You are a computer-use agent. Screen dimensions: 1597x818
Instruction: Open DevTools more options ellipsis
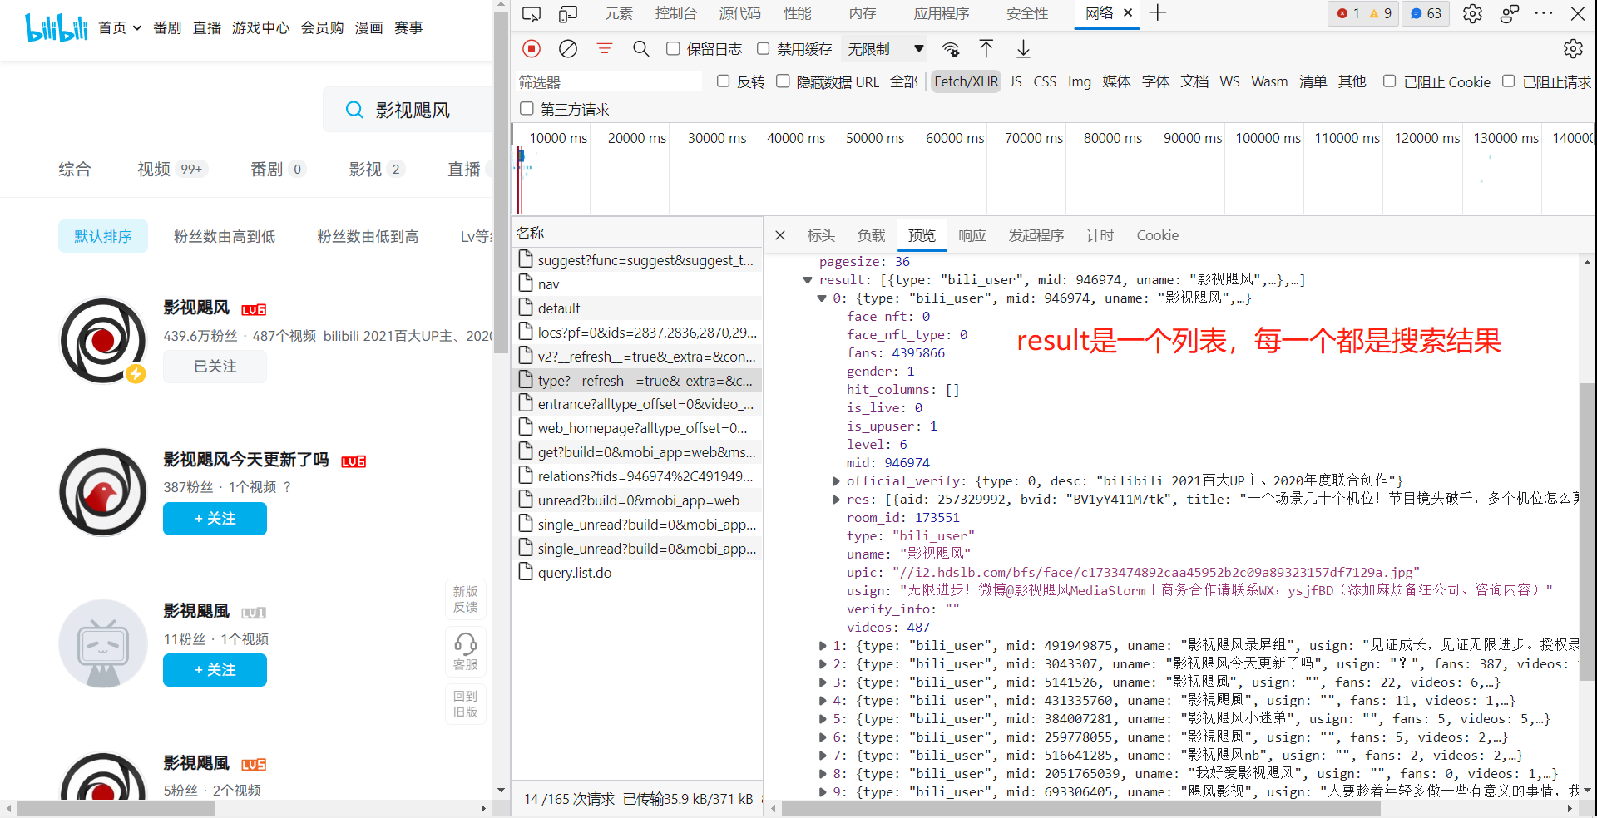(1544, 13)
